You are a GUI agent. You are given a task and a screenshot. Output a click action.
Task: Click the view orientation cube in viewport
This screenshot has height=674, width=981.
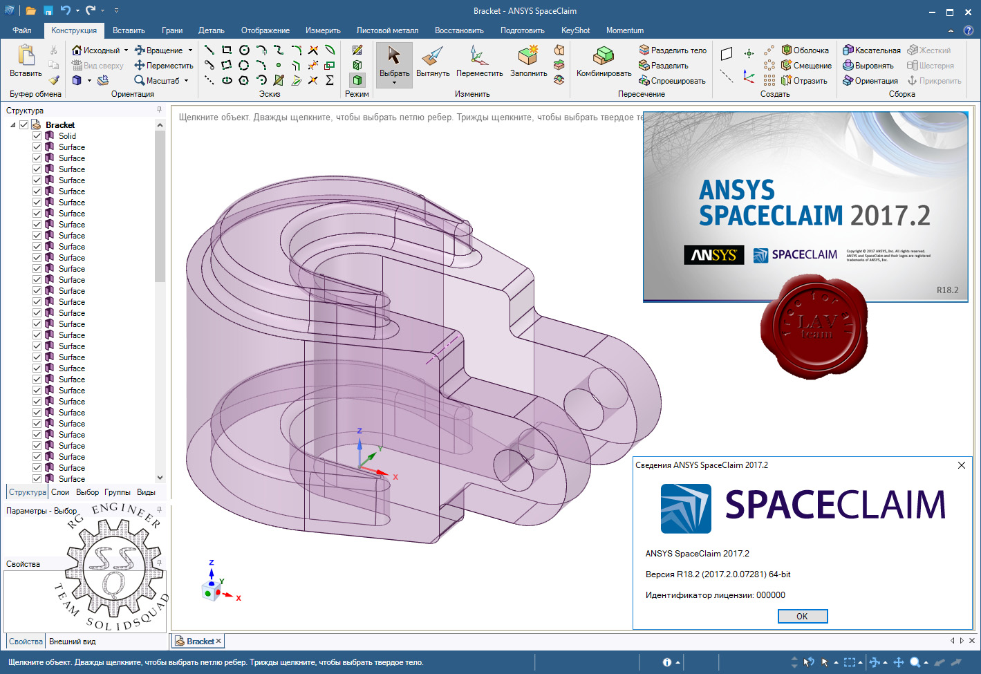click(x=212, y=590)
